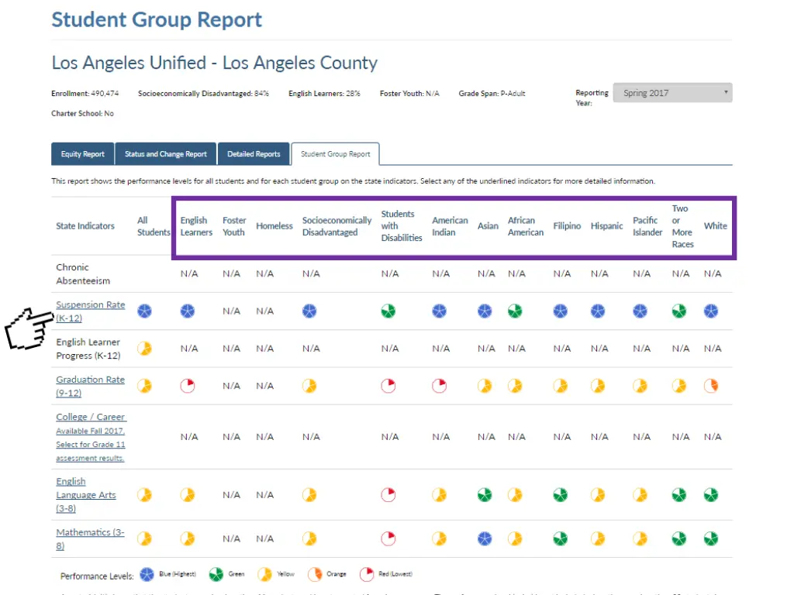Image resolution: width=794 pixels, height=595 pixels.
Task: Click Graduation Rate yellow icon for Hispanic
Action: [598, 386]
